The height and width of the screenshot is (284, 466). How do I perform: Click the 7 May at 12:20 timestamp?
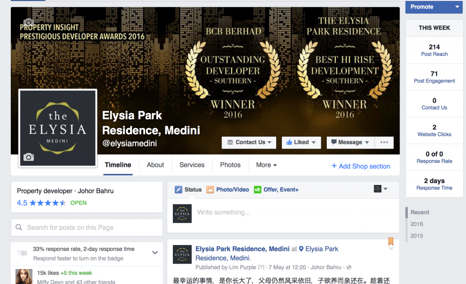coord(287,267)
